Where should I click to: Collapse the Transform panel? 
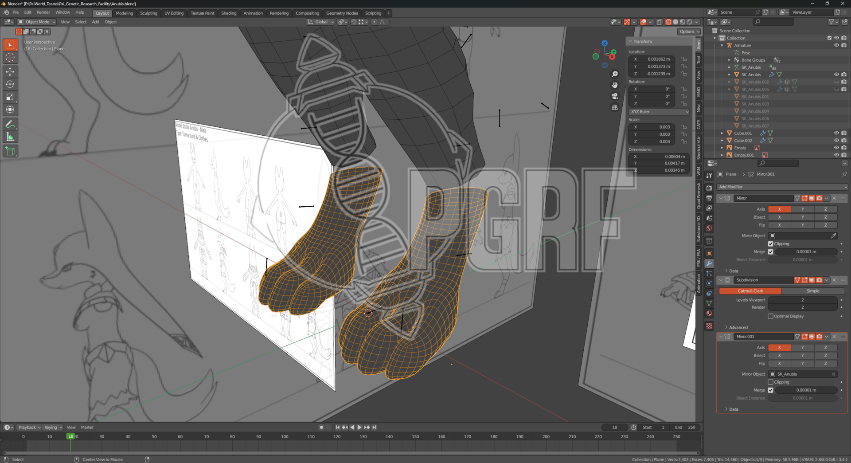630,41
